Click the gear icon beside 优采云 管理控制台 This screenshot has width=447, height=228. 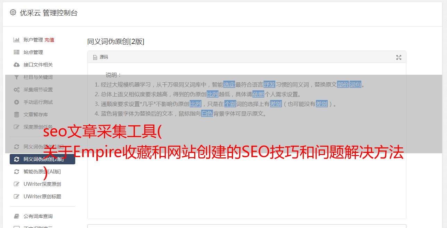click(13, 12)
